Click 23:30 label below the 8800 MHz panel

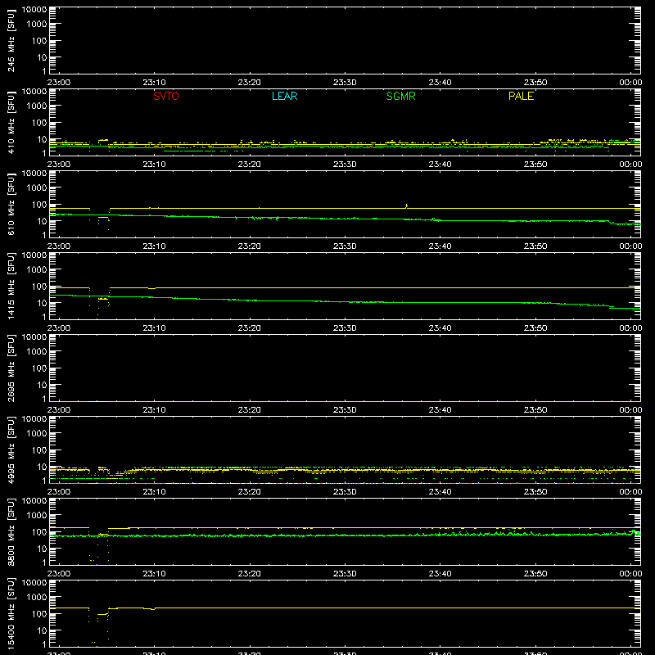[x=345, y=574]
